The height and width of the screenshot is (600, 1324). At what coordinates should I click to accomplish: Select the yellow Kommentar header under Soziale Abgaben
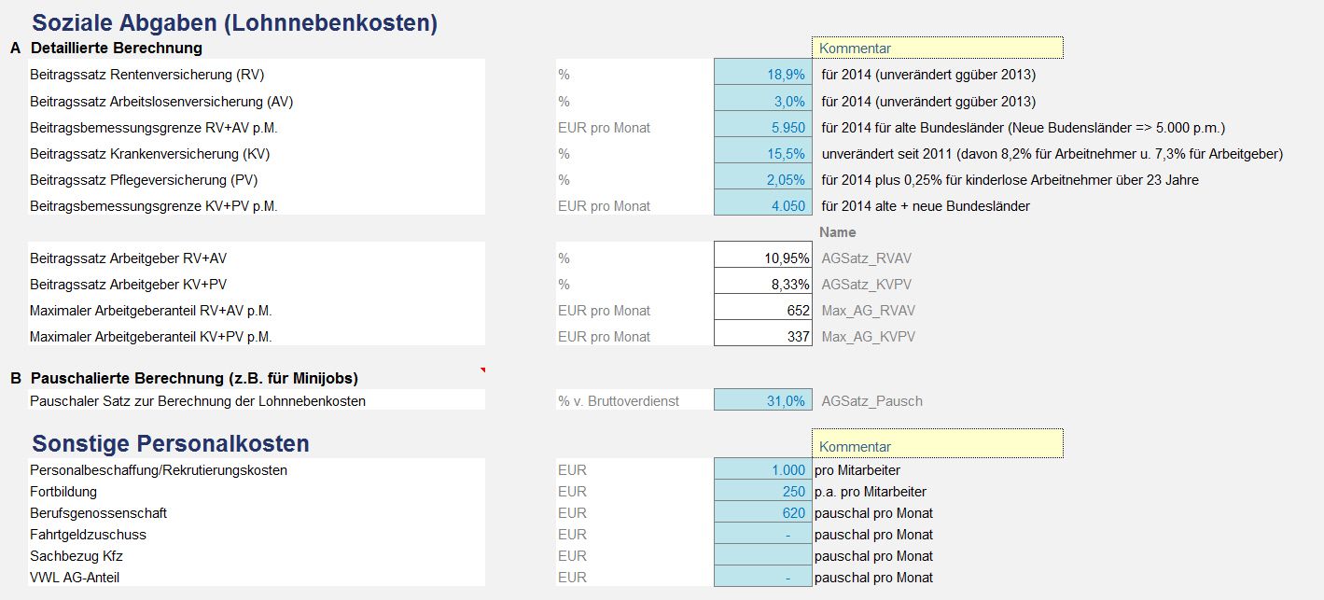(937, 48)
